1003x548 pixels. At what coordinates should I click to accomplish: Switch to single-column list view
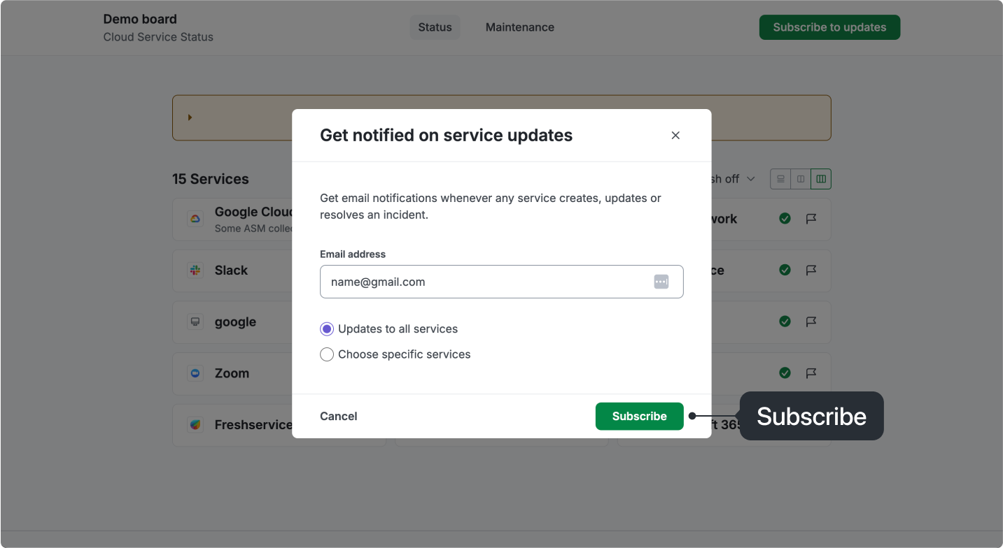click(x=780, y=179)
